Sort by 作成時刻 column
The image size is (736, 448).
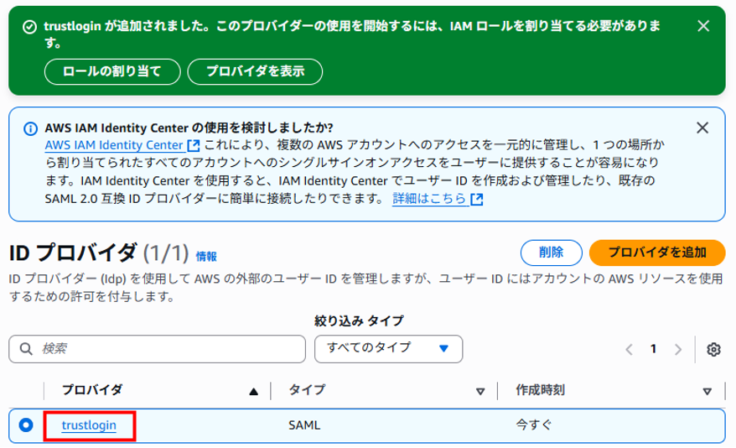pyautogui.click(x=706, y=390)
